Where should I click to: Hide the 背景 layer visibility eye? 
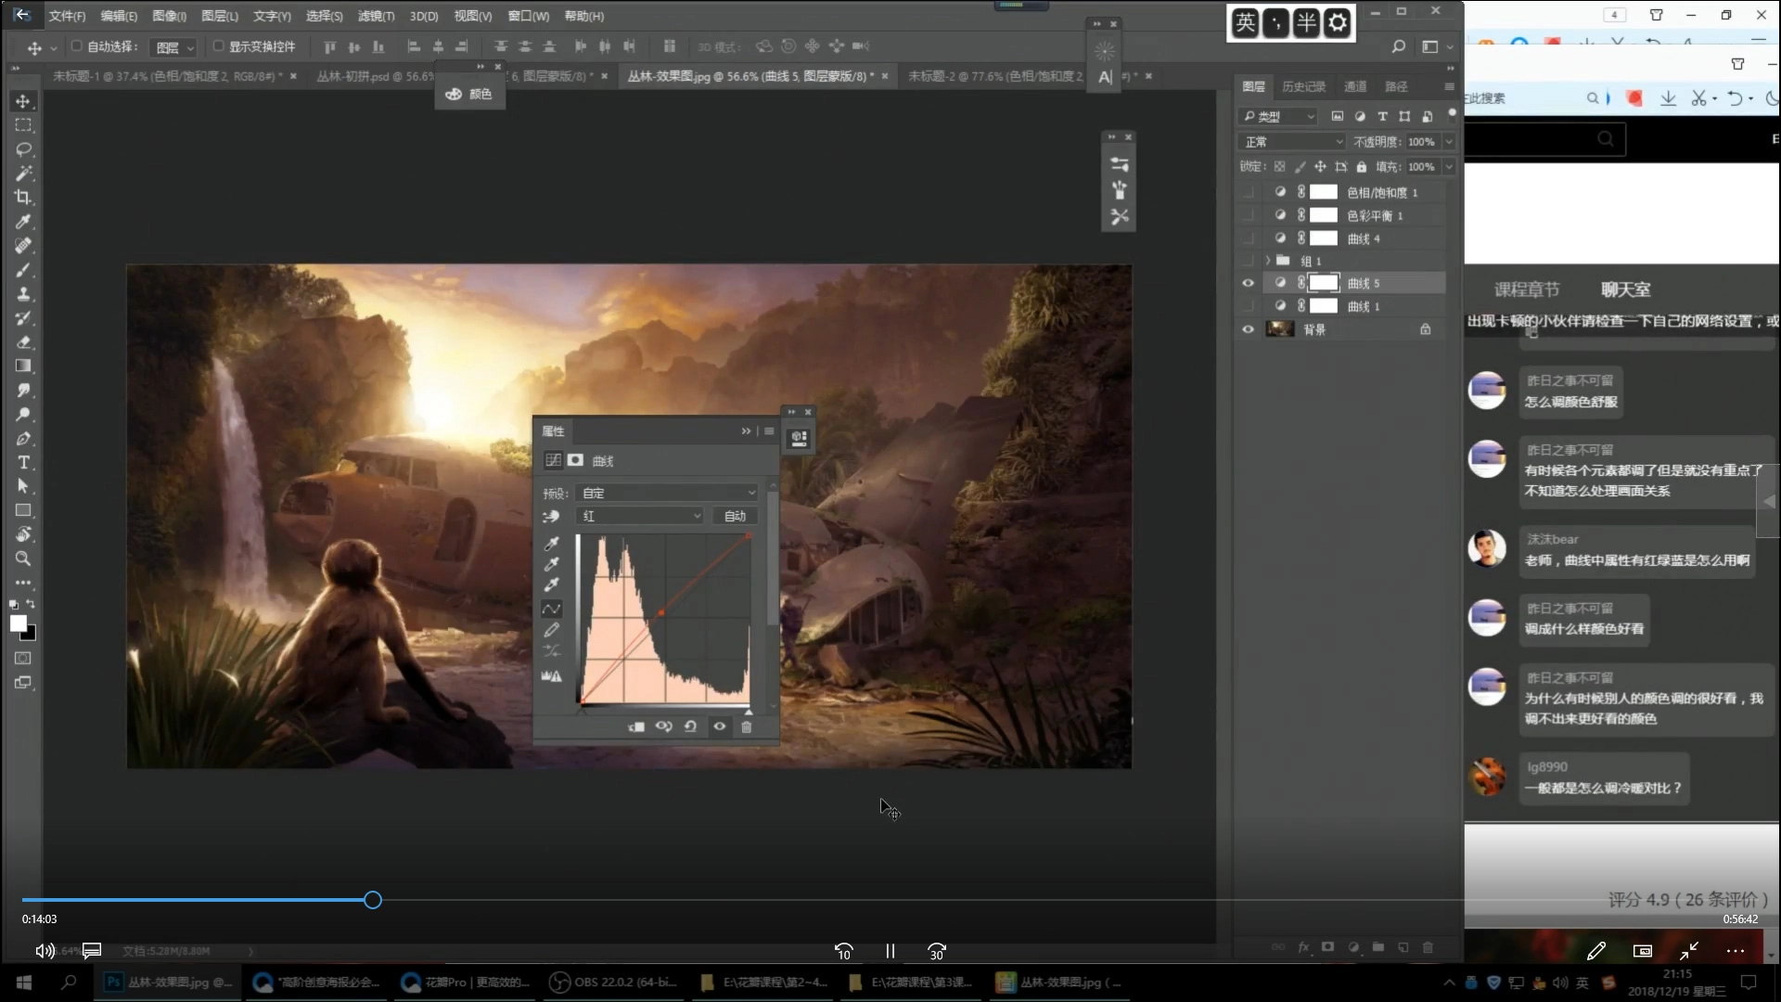point(1248,329)
